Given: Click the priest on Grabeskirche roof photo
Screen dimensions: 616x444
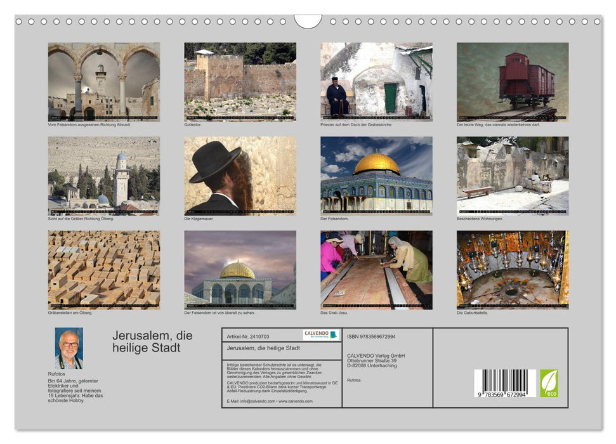Looking at the screenshot, I should 376,82.
